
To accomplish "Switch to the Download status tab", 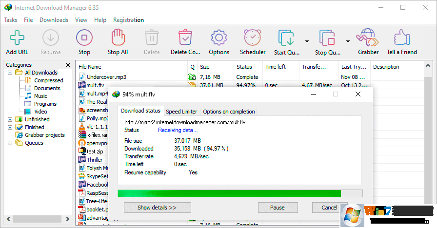I will pyautogui.click(x=141, y=111).
